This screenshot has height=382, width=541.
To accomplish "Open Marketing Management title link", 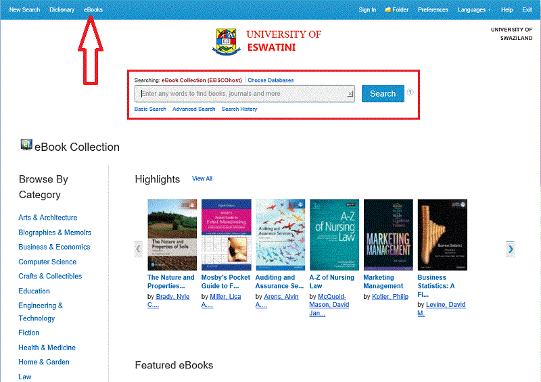I will tap(383, 281).
